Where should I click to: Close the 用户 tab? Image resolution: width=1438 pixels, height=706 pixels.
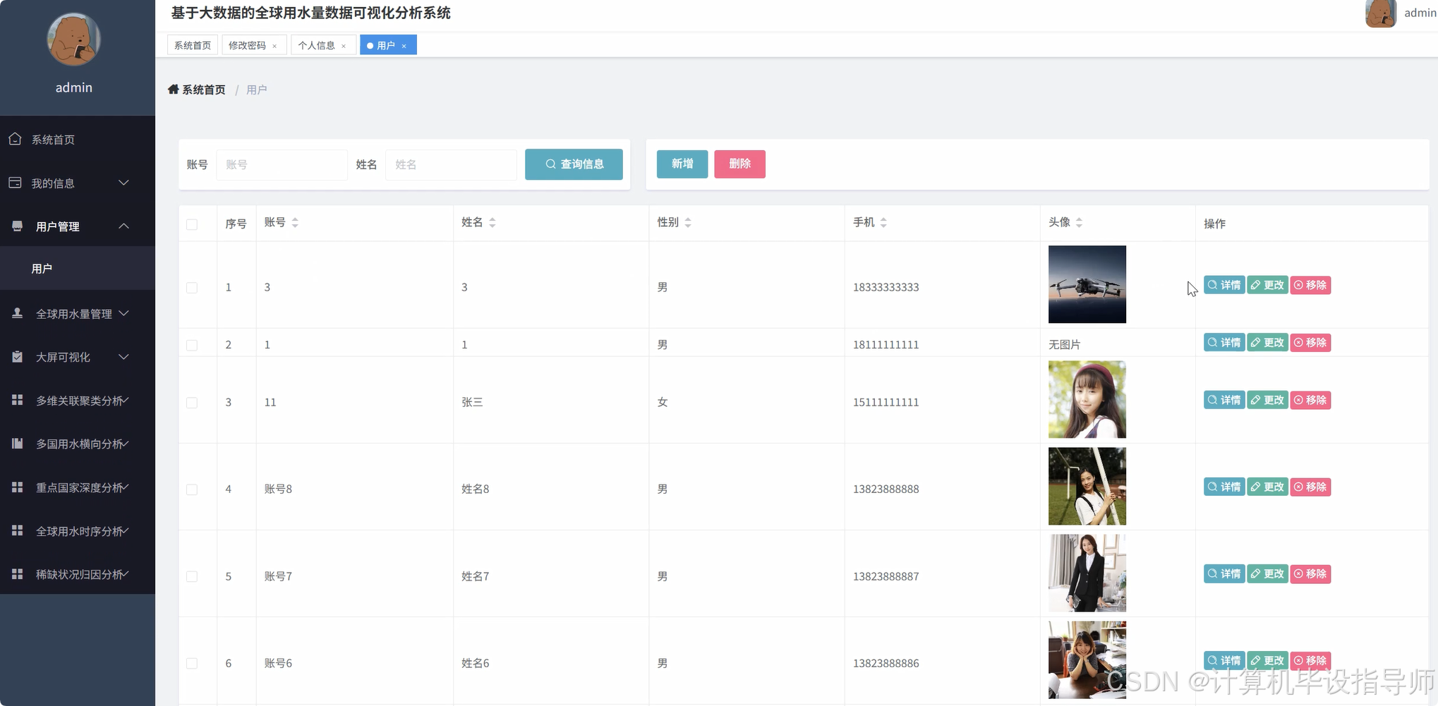pyautogui.click(x=404, y=46)
